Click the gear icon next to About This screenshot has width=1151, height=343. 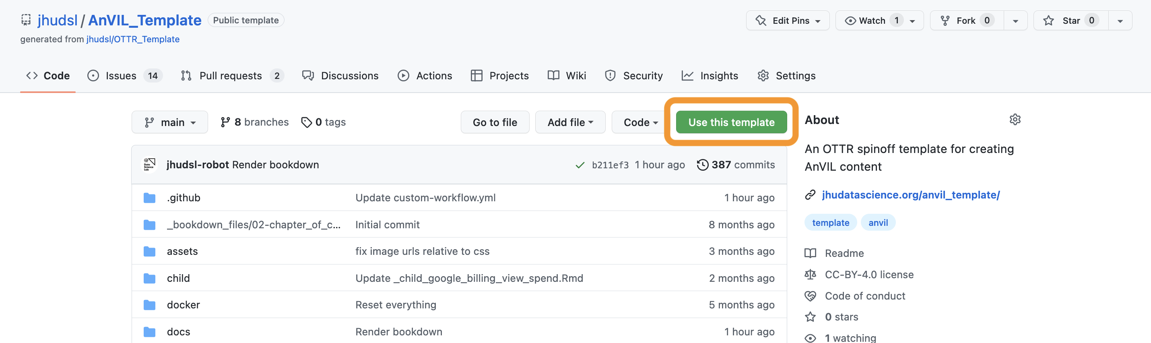tap(1015, 120)
